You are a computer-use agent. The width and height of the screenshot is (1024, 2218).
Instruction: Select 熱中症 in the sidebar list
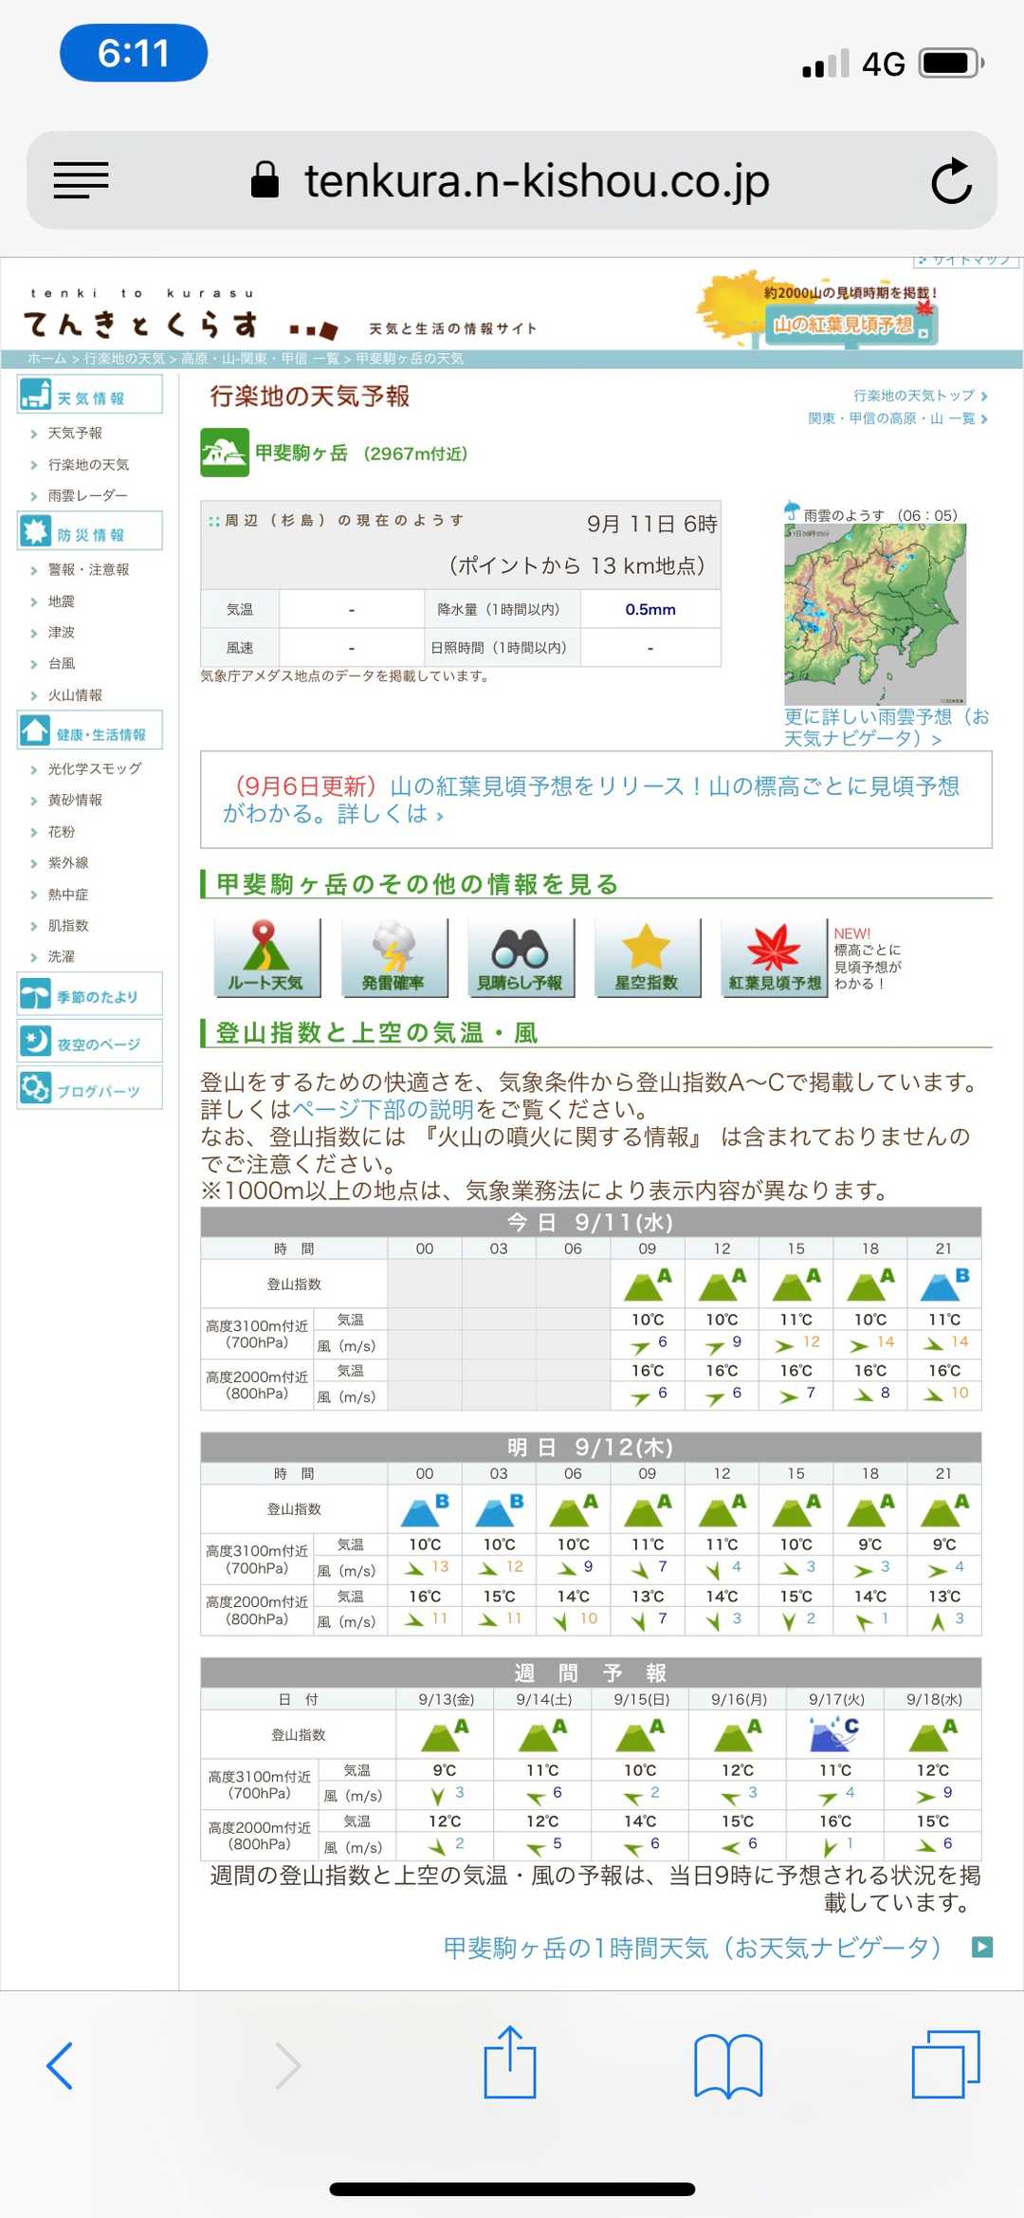68,894
